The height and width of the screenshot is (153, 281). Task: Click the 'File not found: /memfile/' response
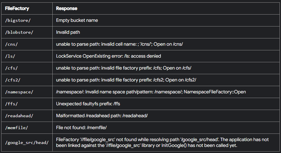[x=81, y=128]
